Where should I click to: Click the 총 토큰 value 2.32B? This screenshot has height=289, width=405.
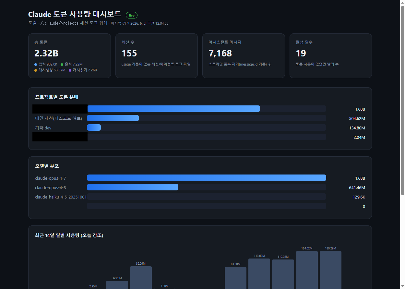(x=46, y=53)
